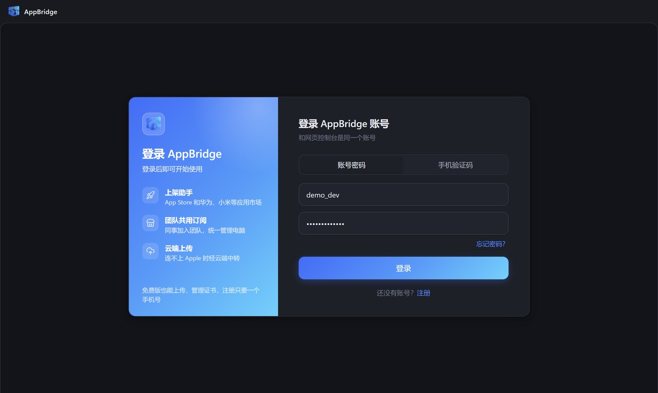Click the text 连不上 Apple 时经云端中转
The width and height of the screenshot is (658, 393).
point(202,258)
